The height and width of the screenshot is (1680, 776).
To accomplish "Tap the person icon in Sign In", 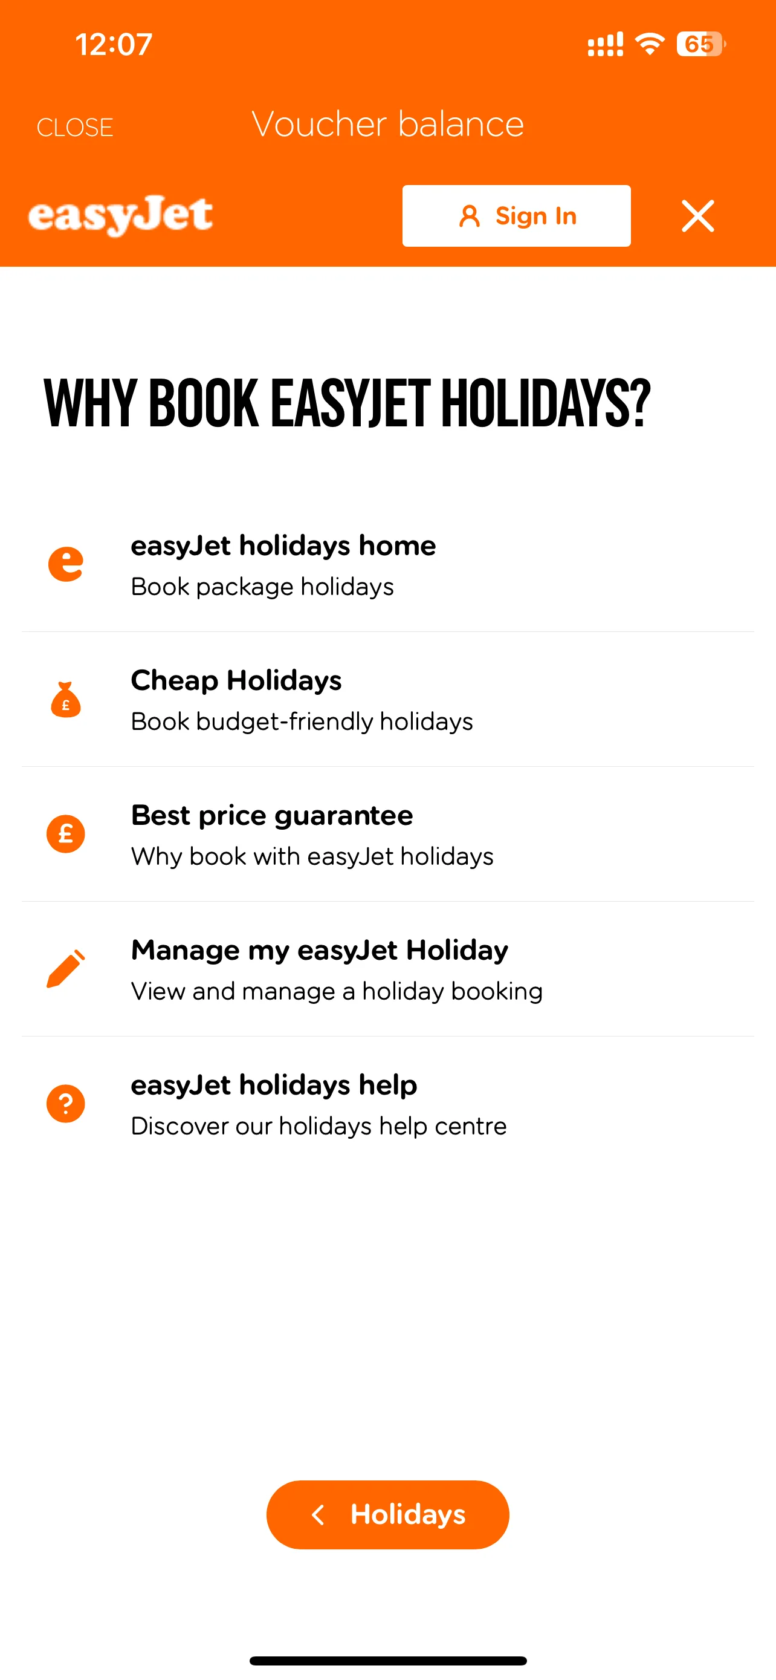I will point(469,216).
